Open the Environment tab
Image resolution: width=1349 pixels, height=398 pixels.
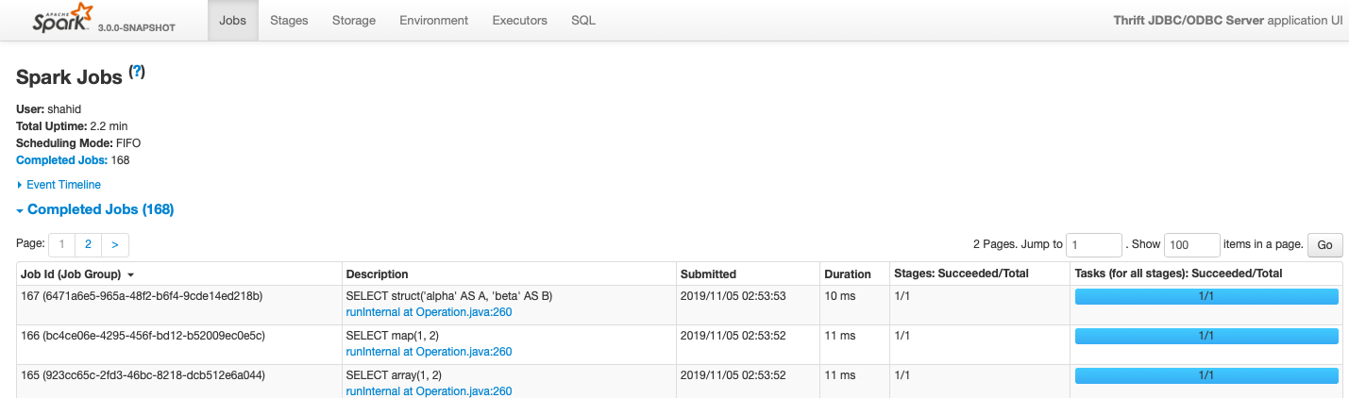click(434, 20)
